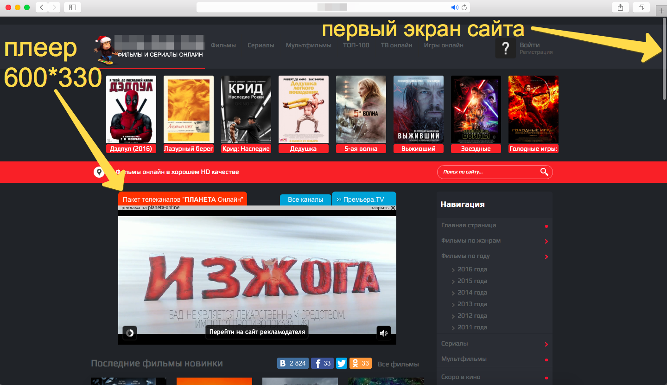Click the search magnifier icon
The width and height of the screenshot is (667, 385).
544,172
